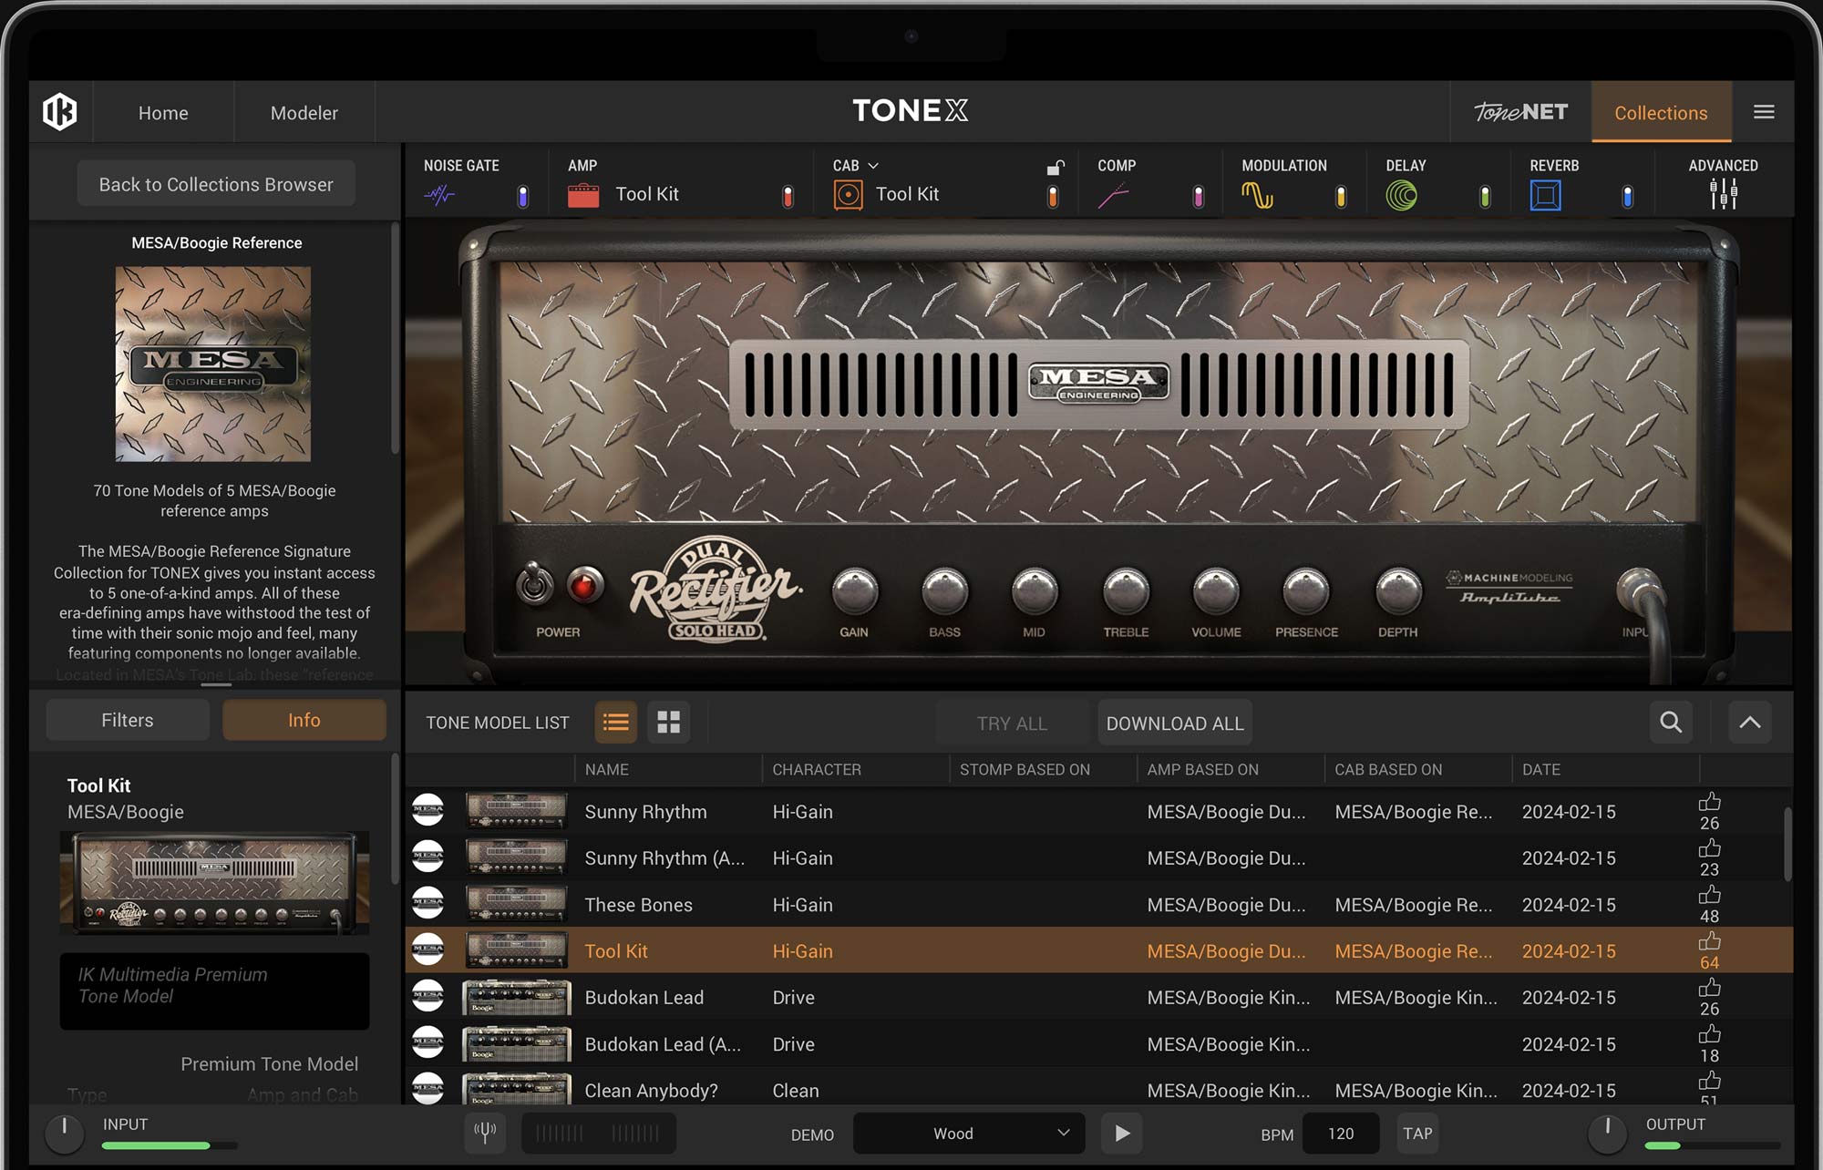Toggle the Amp block bypass switch
Viewport: 1823px width, 1170px height.
pos(786,194)
